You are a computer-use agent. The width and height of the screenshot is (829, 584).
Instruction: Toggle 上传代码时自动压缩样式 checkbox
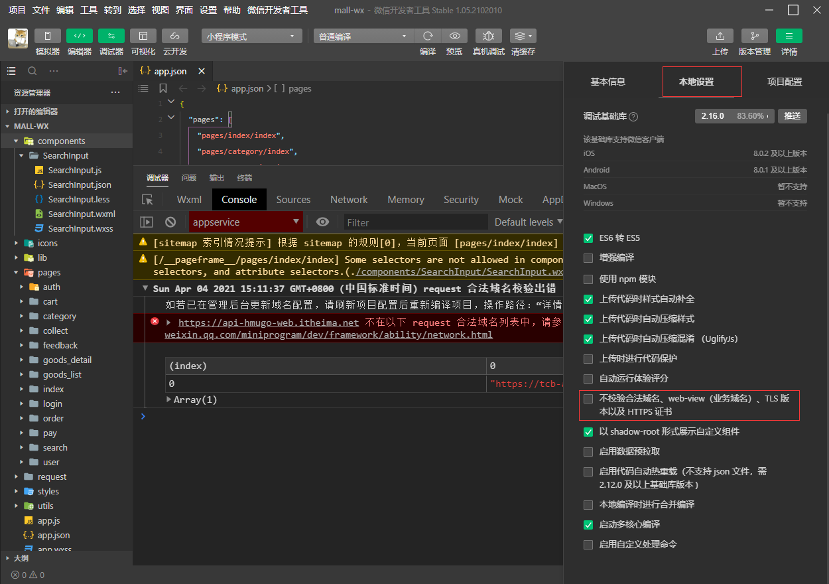pyautogui.click(x=588, y=319)
